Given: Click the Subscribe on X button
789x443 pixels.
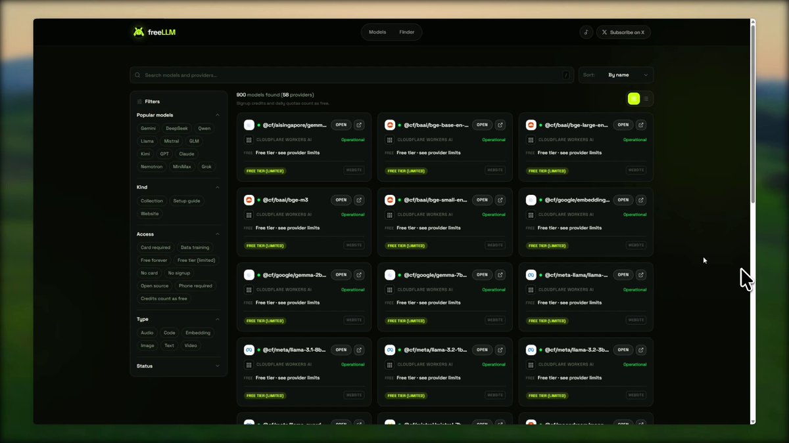Looking at the screenshot, I should 623,32.
